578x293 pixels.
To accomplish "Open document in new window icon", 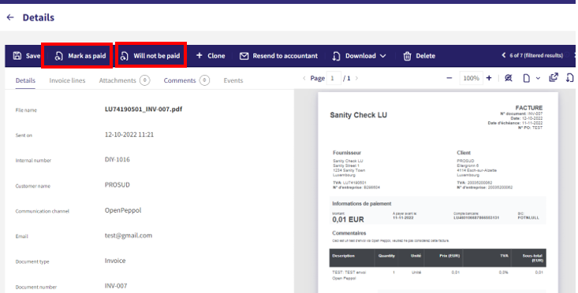I will pos(554,77).
